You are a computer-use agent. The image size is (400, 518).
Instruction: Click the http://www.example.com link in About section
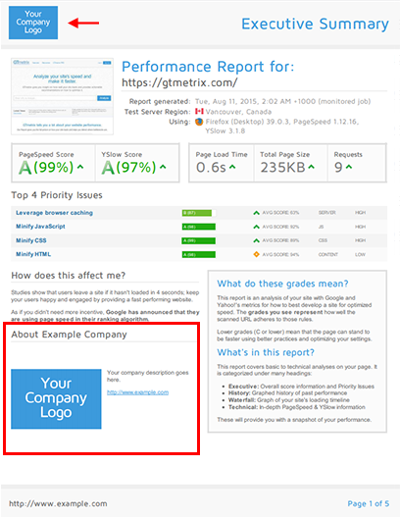point(137,392)
